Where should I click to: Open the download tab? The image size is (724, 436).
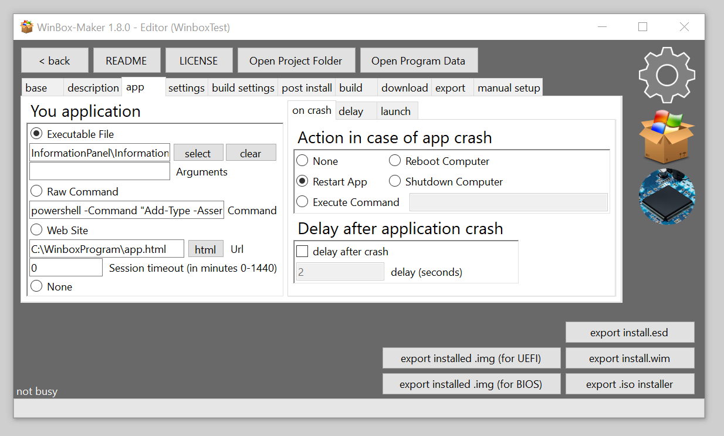click(404, 87)
